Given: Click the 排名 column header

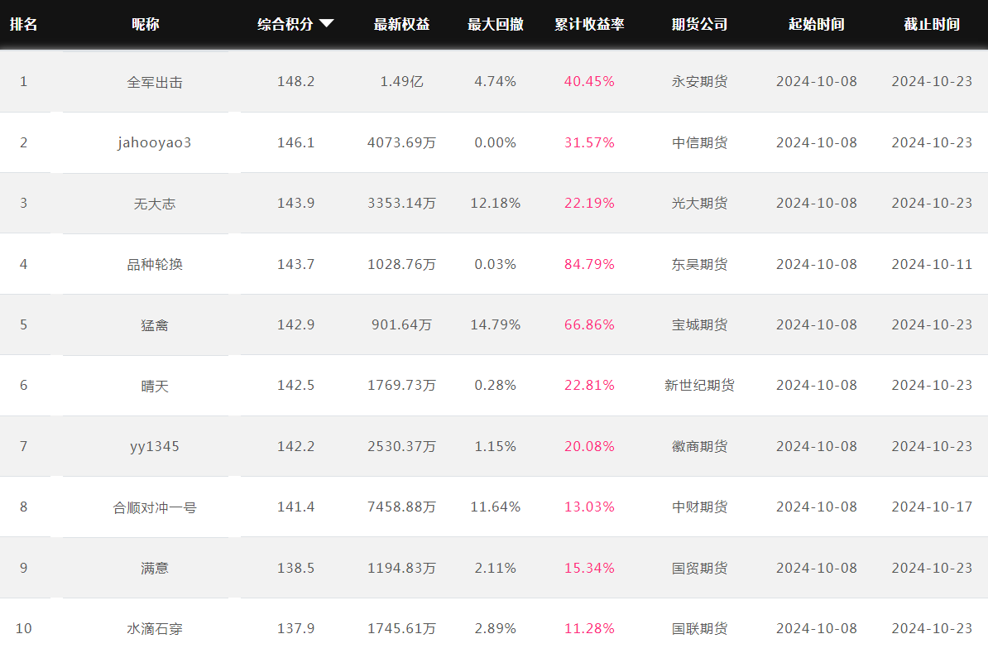Looking at the screenshot, I should coord(24,25).
